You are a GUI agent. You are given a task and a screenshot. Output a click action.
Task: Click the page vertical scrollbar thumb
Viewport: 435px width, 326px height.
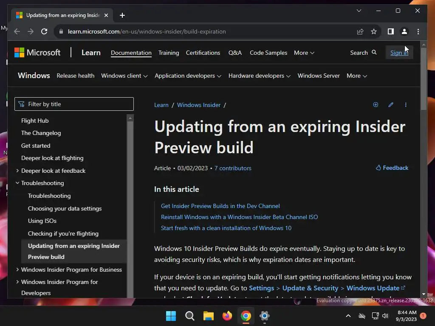coord(424,79)
